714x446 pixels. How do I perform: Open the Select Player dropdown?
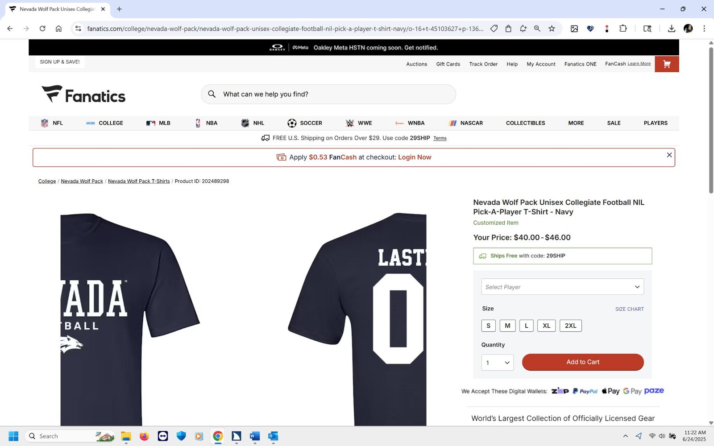tap(562, 287)
